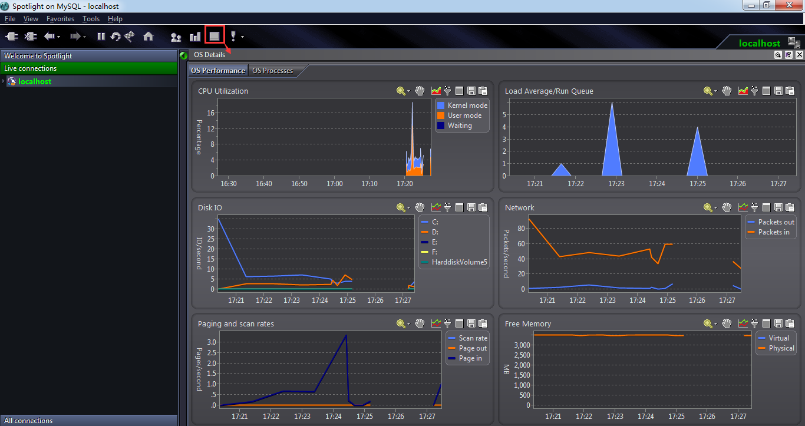805x426 pixels.
Task: Expand the localhost connection tree node
Action: pyautogui.click(x=3, y=81)
